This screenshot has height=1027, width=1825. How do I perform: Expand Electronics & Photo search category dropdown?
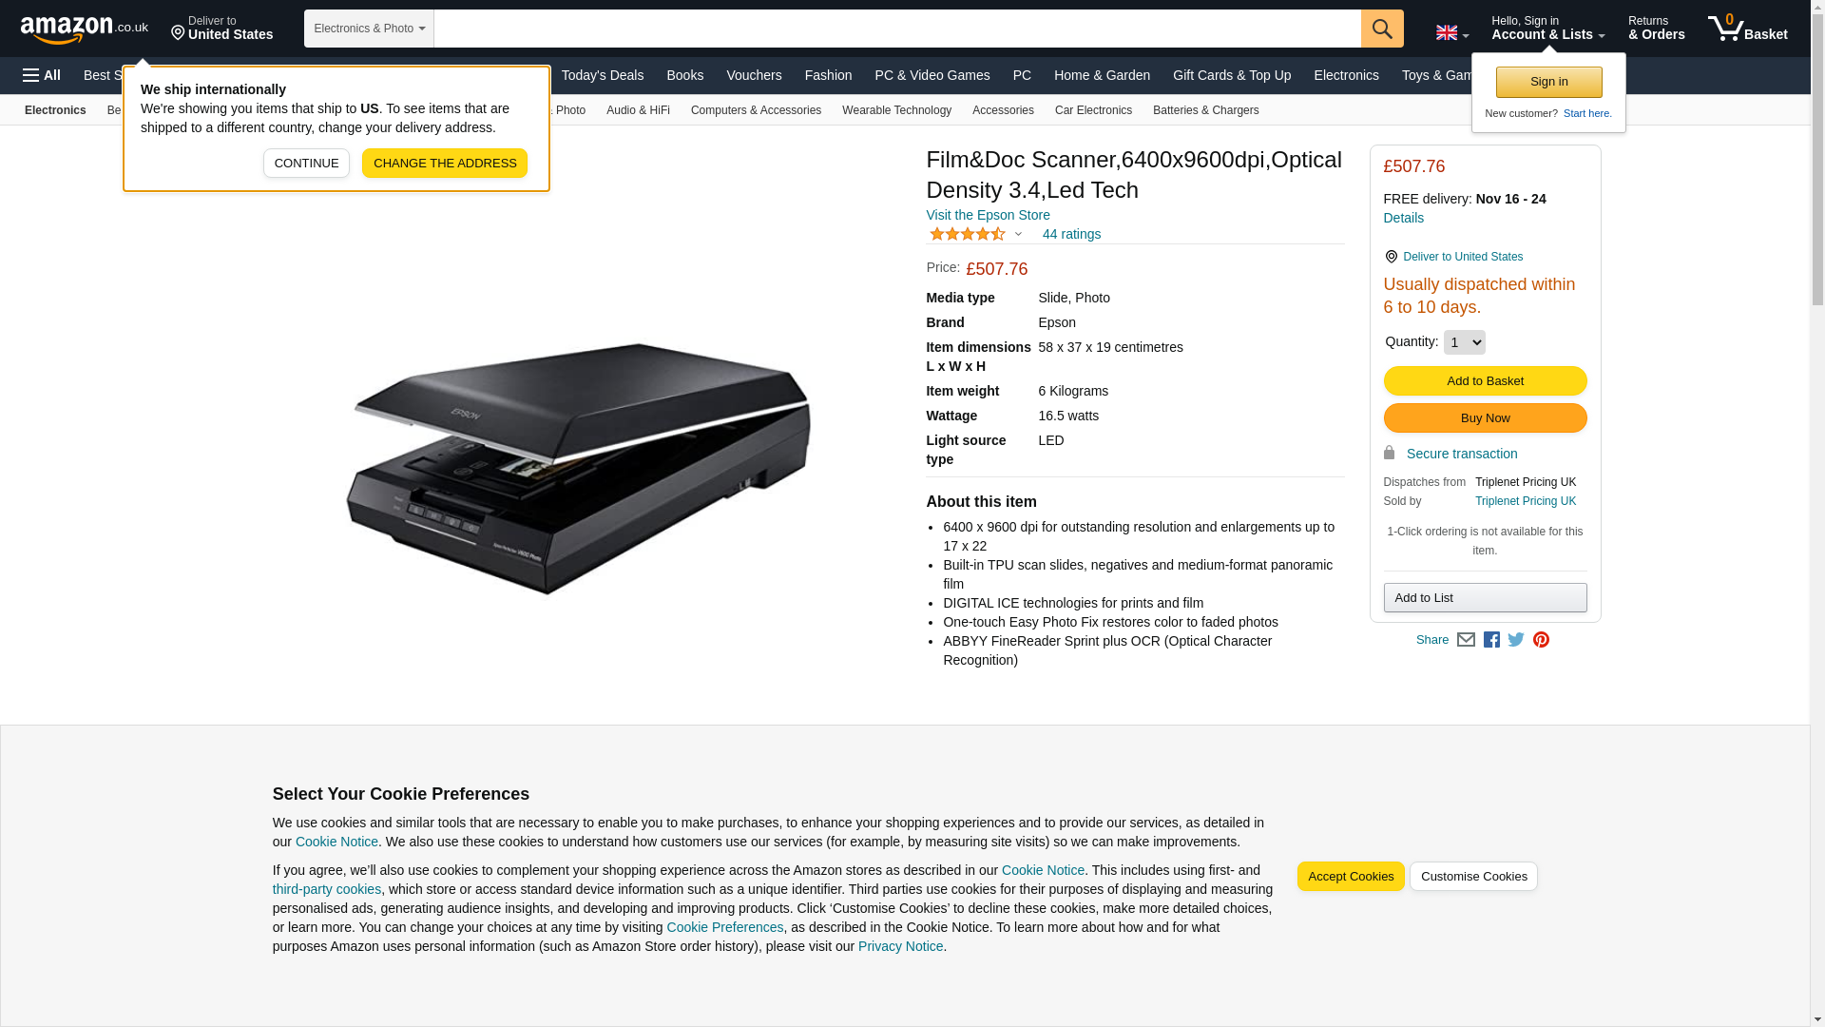pyautogui.click(x=369, y=29)
